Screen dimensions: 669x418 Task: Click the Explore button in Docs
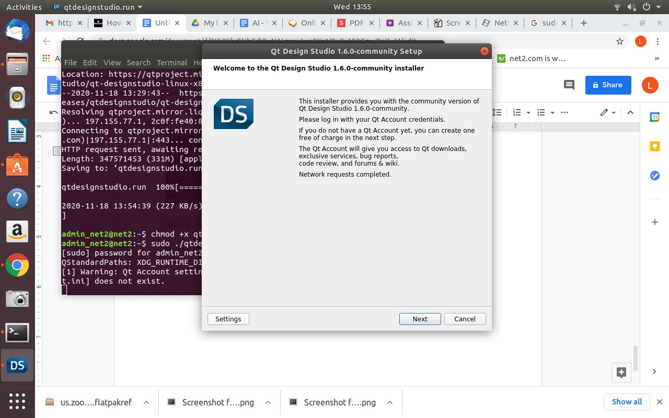coord(621,373)
